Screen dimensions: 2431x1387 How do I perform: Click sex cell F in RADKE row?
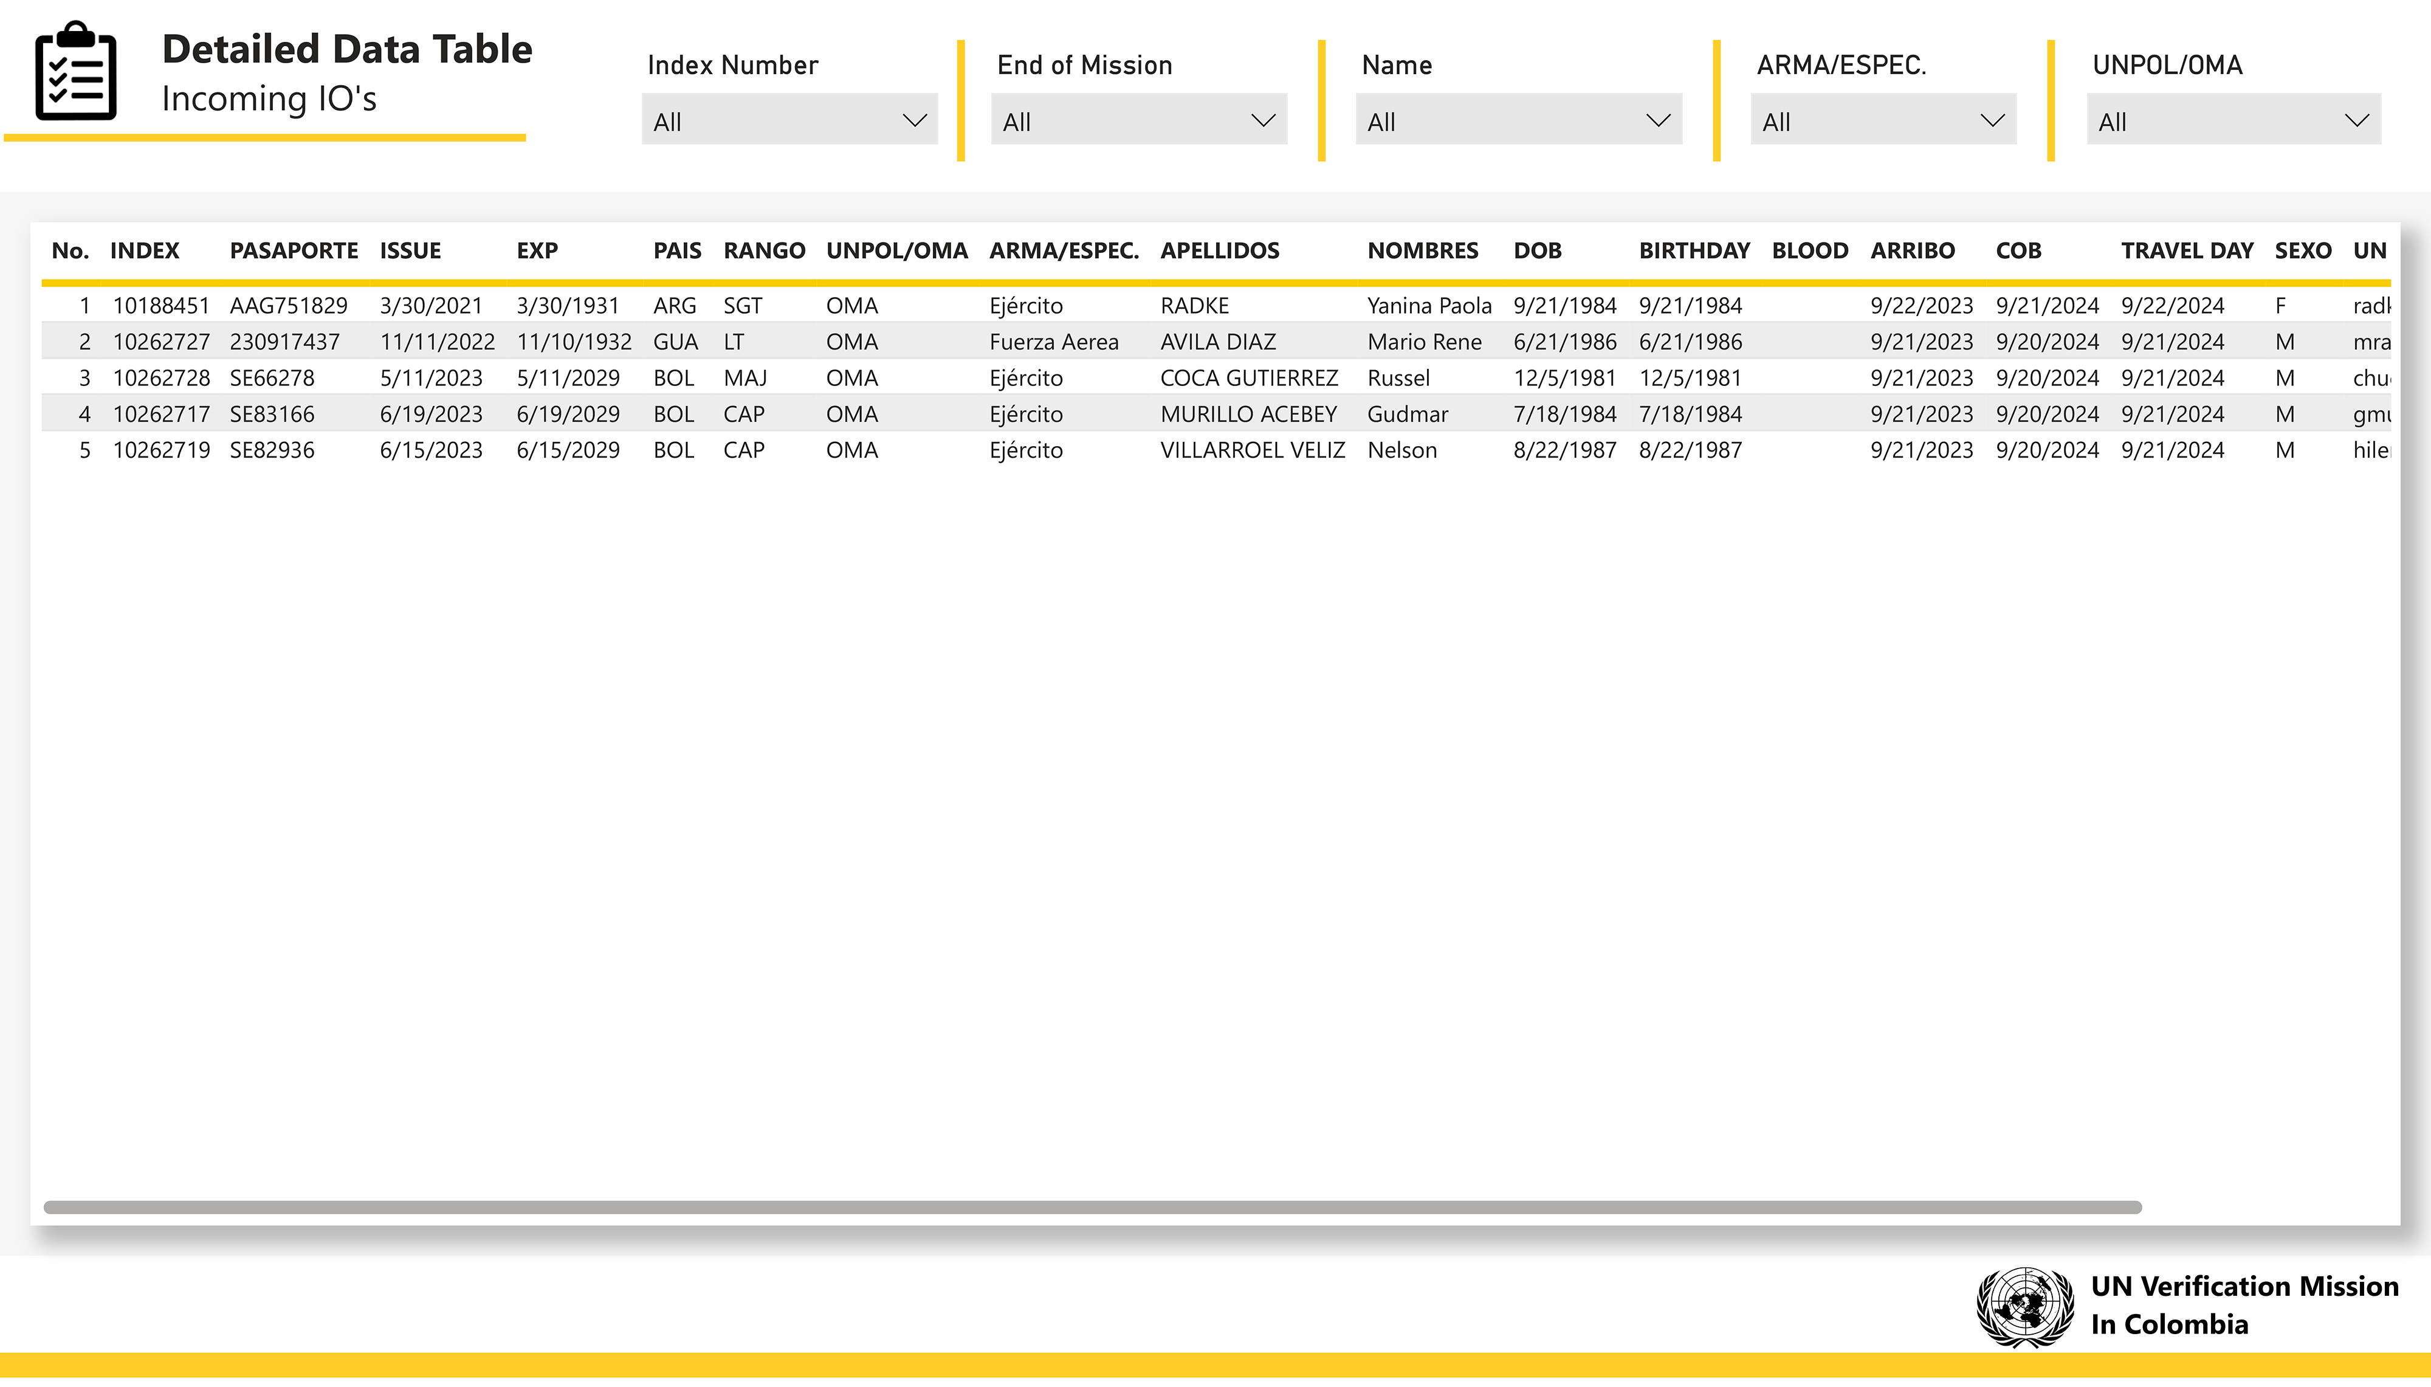tap(2281, 306)
